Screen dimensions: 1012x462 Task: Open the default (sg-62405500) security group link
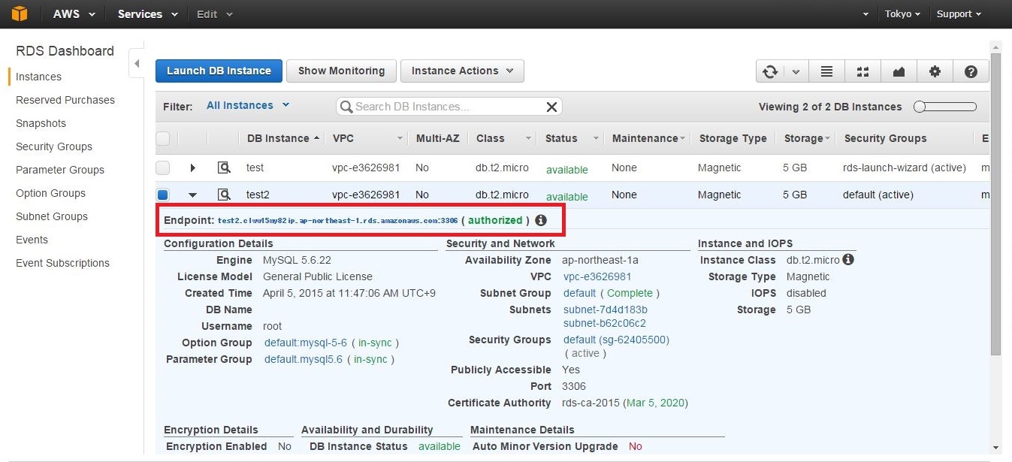pyautogui.click(x=616, y=340)
